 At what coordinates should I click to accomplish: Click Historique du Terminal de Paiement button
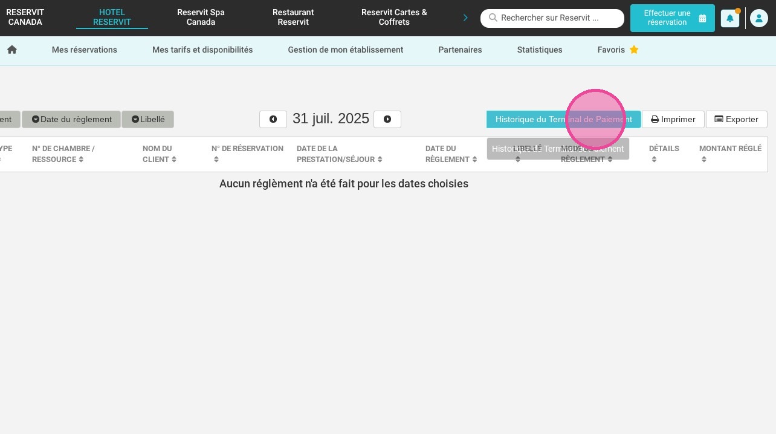(563, 119)
